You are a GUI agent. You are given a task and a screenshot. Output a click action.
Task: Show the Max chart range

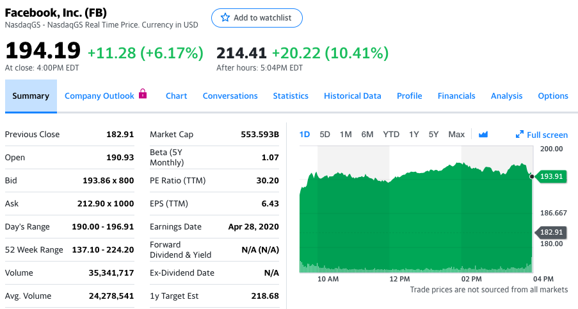click(x=456, y=135)
